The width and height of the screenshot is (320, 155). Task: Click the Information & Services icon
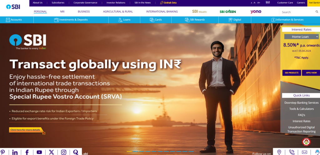pos(273,20)
